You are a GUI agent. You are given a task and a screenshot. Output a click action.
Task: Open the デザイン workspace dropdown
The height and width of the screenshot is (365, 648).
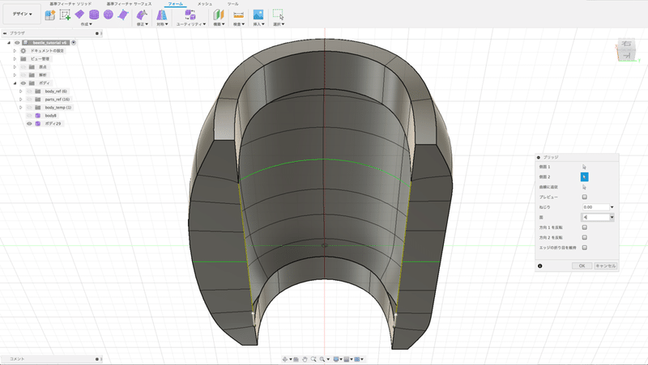coord(20,15)
